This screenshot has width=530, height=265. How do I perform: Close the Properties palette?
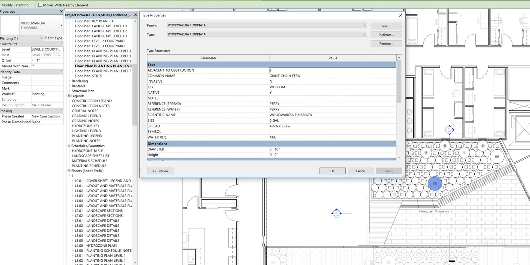point(61,11)
